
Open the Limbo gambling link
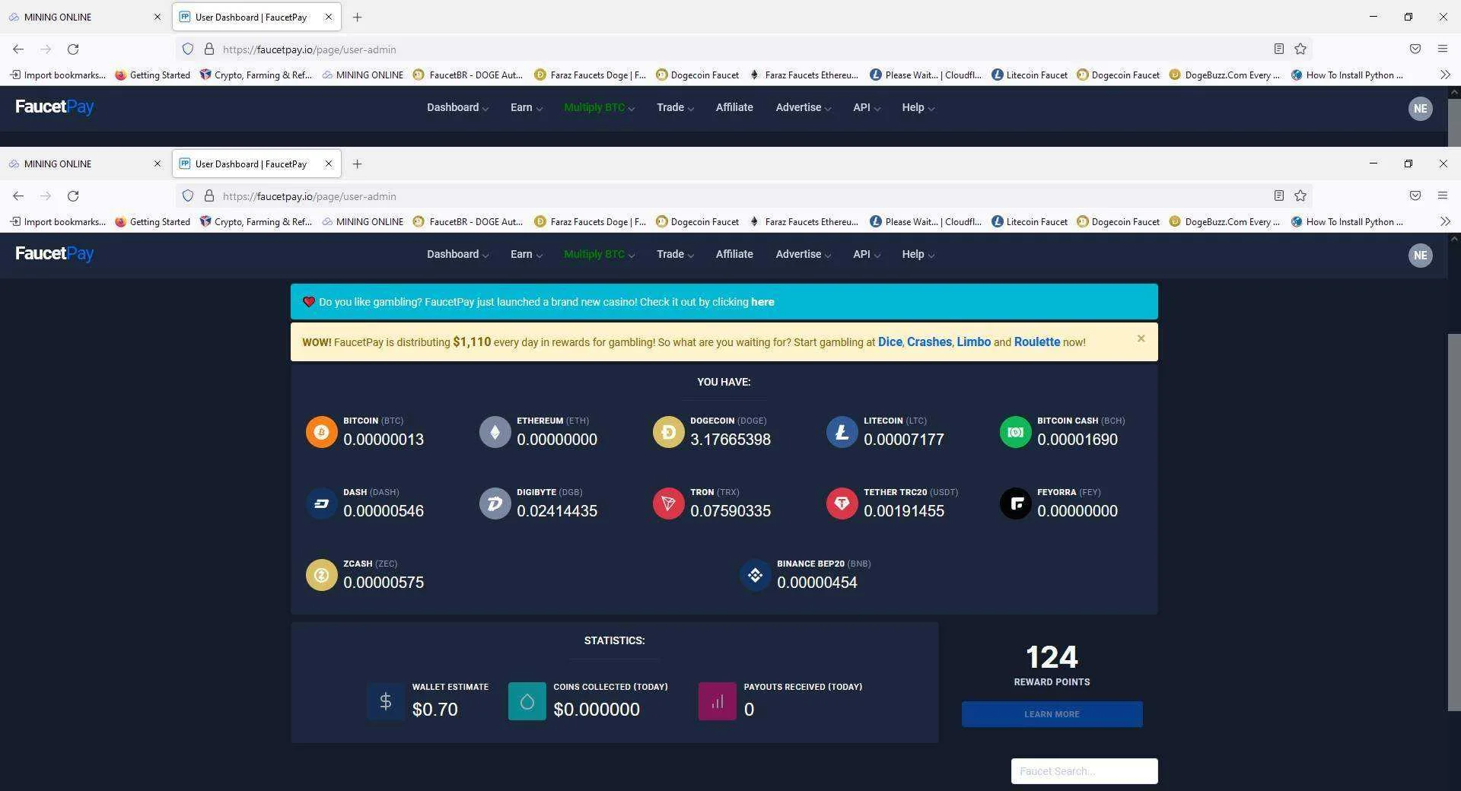tap(973, 342)
